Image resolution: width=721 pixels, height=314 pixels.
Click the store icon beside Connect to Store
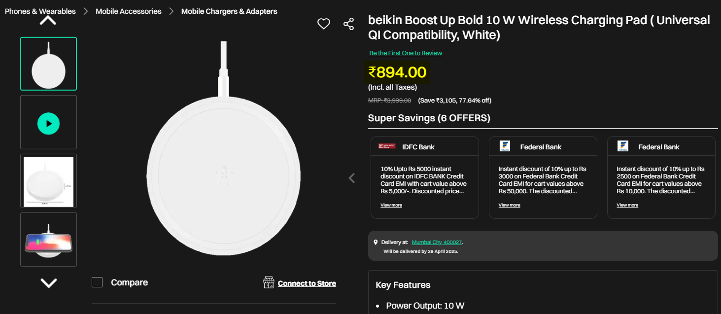269,282
